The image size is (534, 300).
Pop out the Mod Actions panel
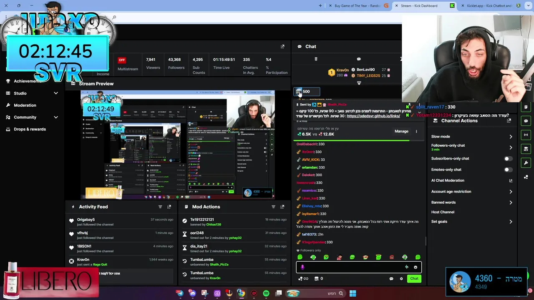click(x=282, y=207)
